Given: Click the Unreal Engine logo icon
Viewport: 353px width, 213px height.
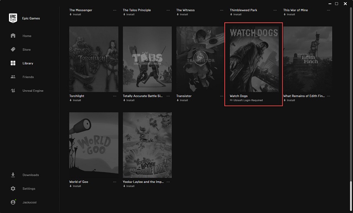Looking at the screenshot, I should point(13,91).
